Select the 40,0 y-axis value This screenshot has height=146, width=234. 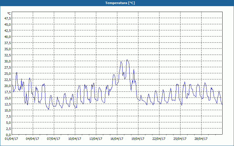coord(8,37)
